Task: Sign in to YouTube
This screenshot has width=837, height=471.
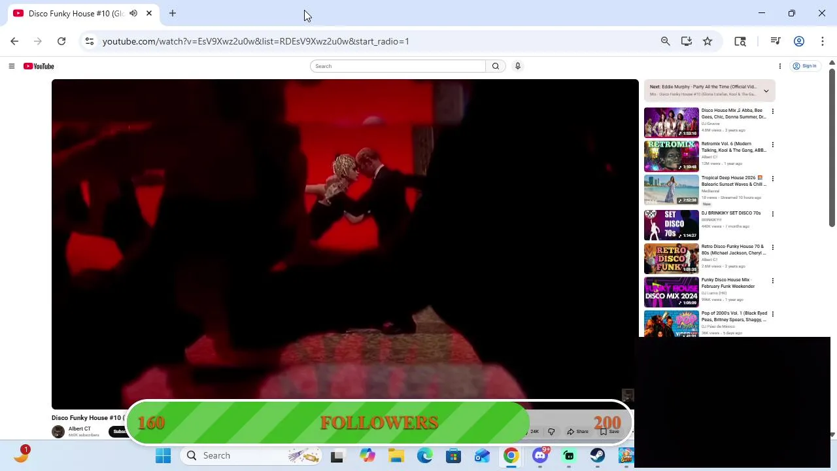Action: click(x=805, y=66)
